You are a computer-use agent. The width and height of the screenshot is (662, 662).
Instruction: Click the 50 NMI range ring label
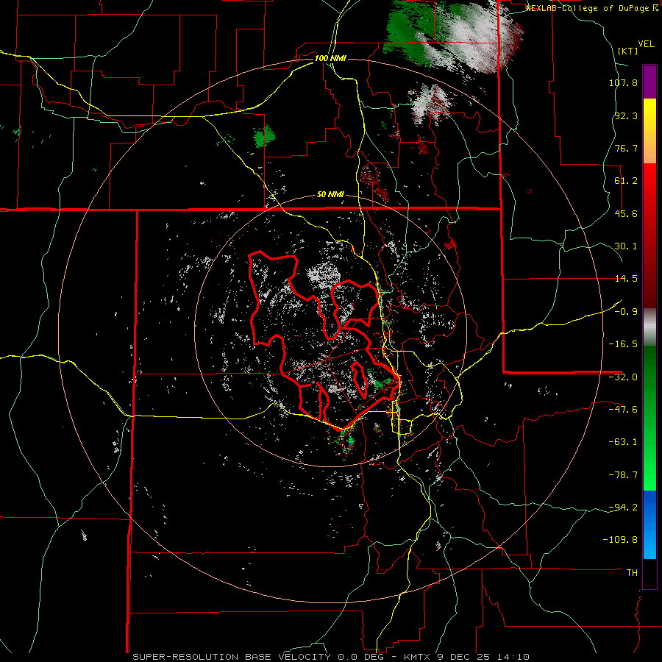[x=330, y=195]
